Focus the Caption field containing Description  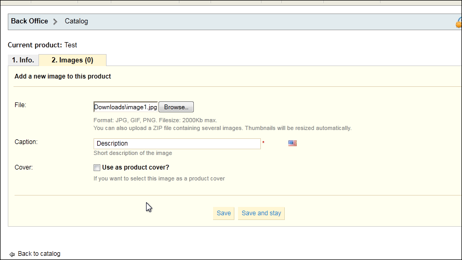pos(177,144)
